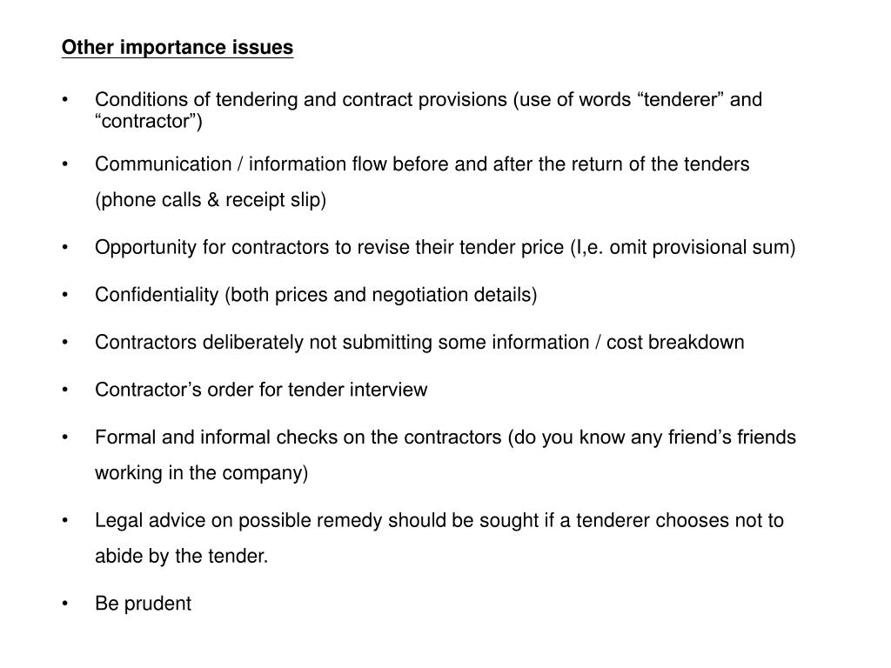
Task: Click the bullet point before 'Legal advice'
Action: [x=65, y=520]
